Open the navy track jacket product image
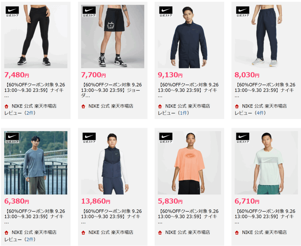The image size is (301, 246). tap(189, 37)
